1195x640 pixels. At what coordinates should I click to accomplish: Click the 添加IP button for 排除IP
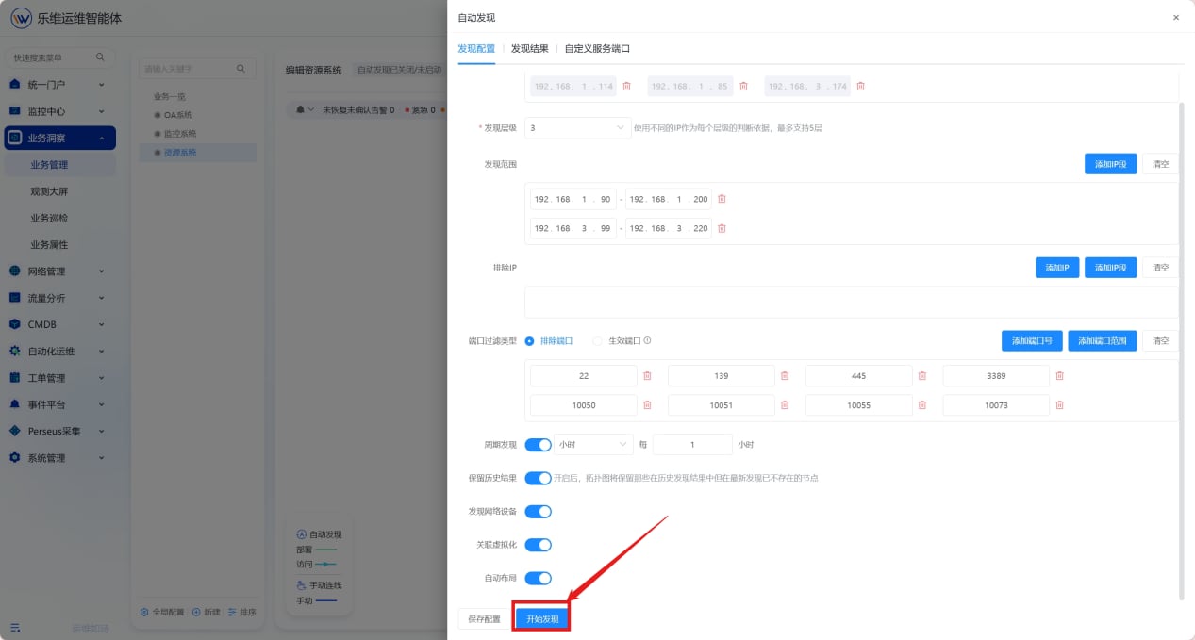1056,268
